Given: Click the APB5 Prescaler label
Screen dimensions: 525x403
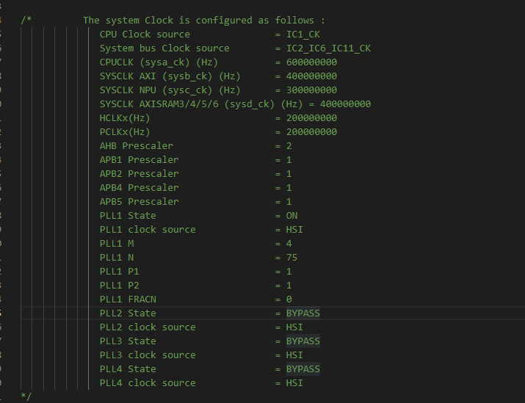Looking at the screenshot, I should pyautogui.click(x=139, y=202).
